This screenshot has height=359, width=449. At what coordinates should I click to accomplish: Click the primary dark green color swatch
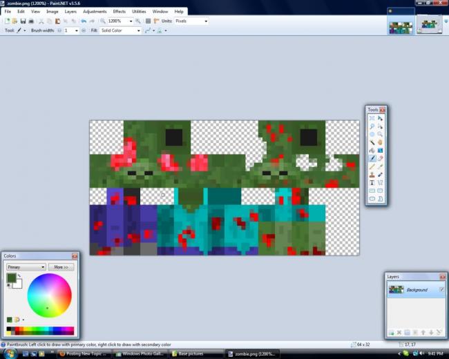click(12, 278)
